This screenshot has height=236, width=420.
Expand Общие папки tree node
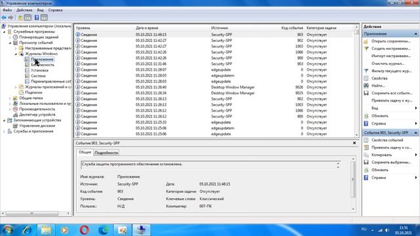[x=10, y=98]
